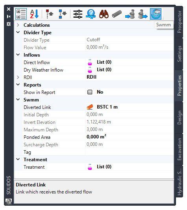Click the help question mark icon

[x=91, y=14]
